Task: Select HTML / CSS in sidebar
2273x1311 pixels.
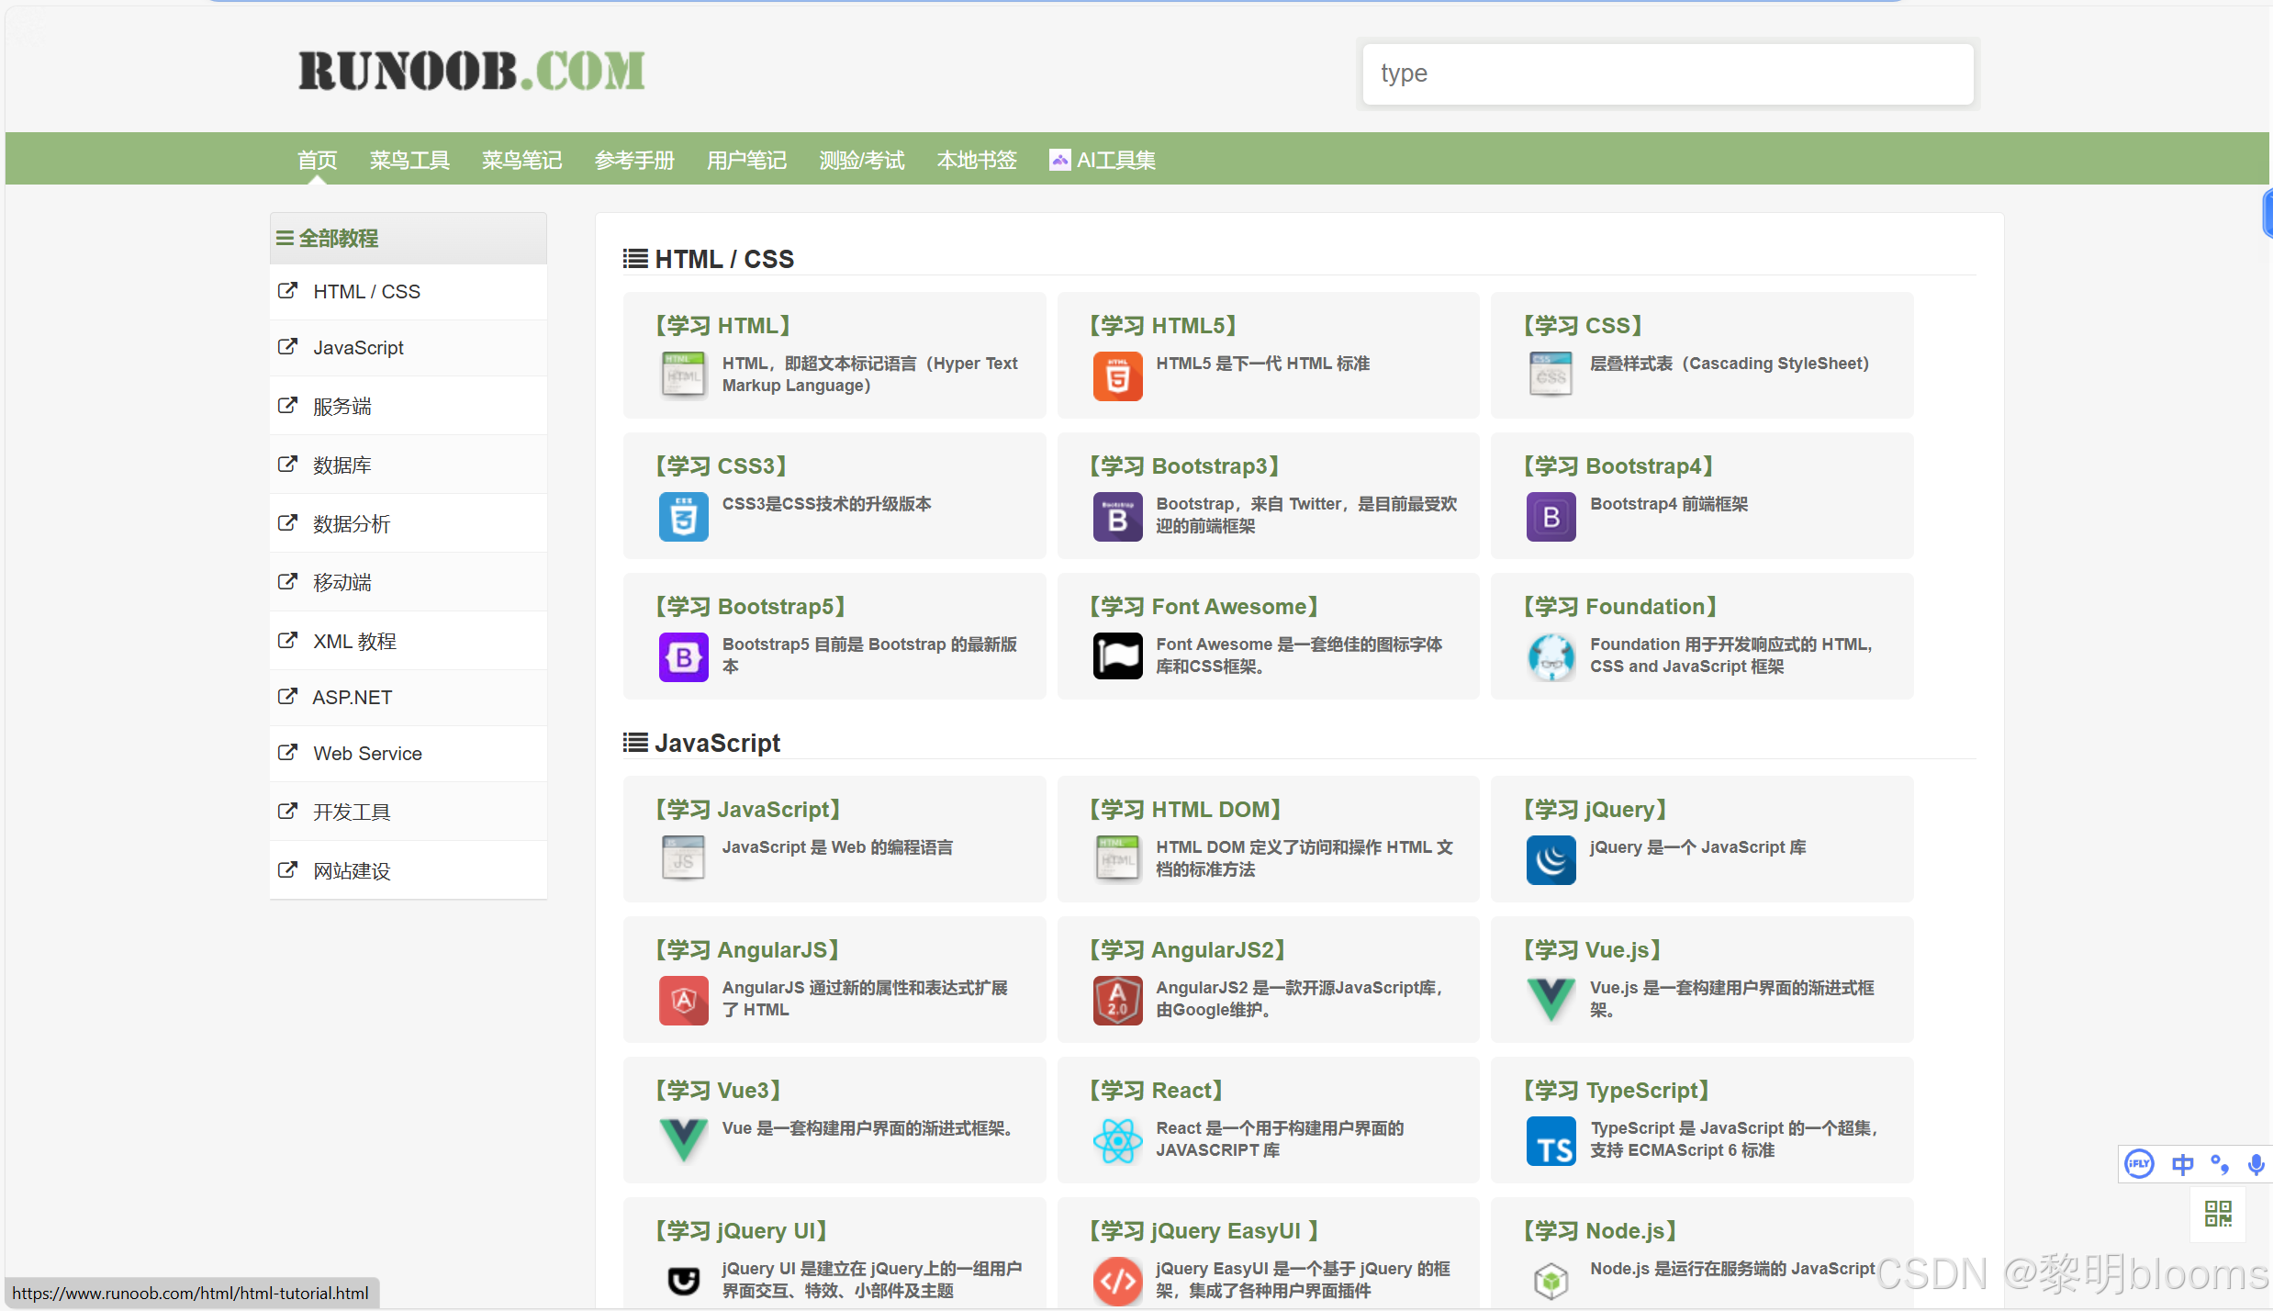Action: (x=409, y=292)
